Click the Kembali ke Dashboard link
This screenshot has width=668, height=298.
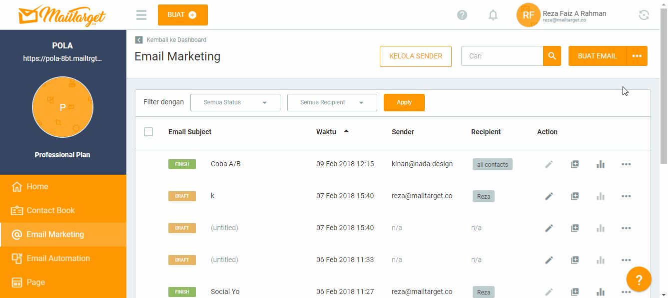click(176, 40)
